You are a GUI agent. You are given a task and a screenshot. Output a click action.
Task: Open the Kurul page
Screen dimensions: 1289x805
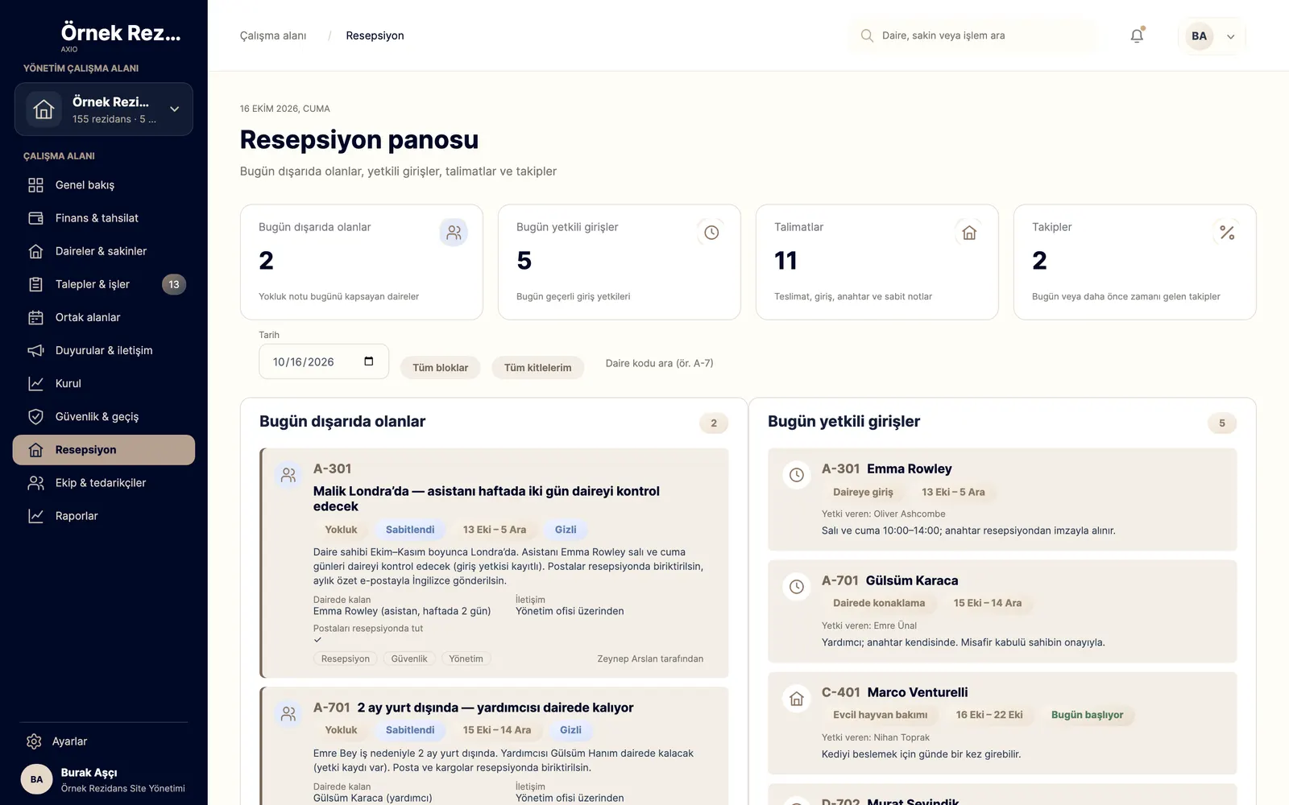point(104,383)
